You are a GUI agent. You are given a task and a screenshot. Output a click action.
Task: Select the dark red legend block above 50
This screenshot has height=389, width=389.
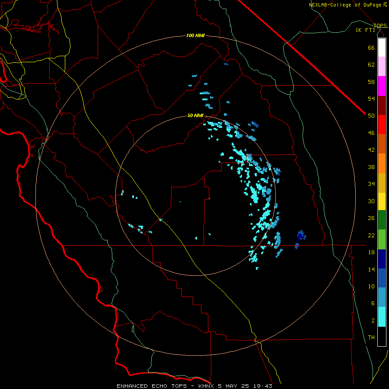[x=382, y=106]
